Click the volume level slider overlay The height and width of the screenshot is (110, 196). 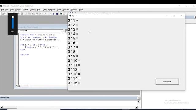[x=13, y=23]
